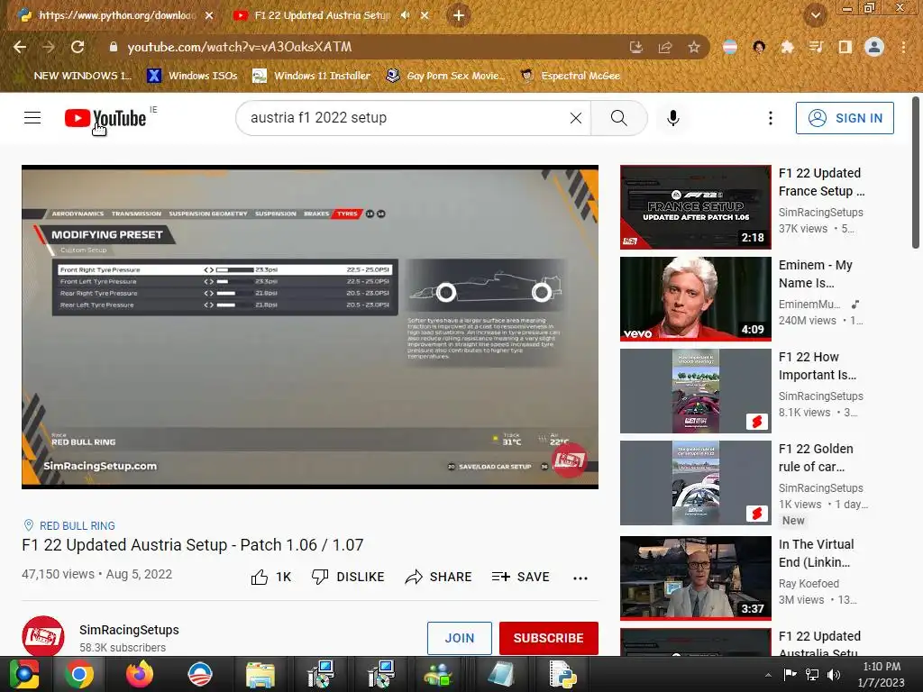The height and width of the screenshot is (692, 923).
Task: Open YouTube settings three-dot menu
Action: point(770,118)
